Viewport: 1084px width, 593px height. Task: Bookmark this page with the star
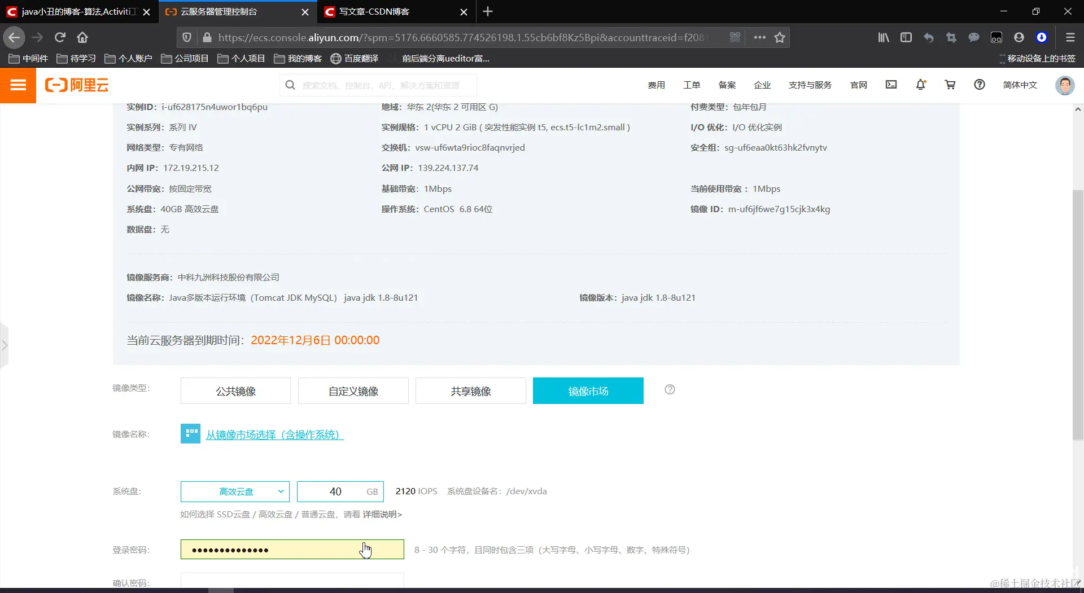780,37
